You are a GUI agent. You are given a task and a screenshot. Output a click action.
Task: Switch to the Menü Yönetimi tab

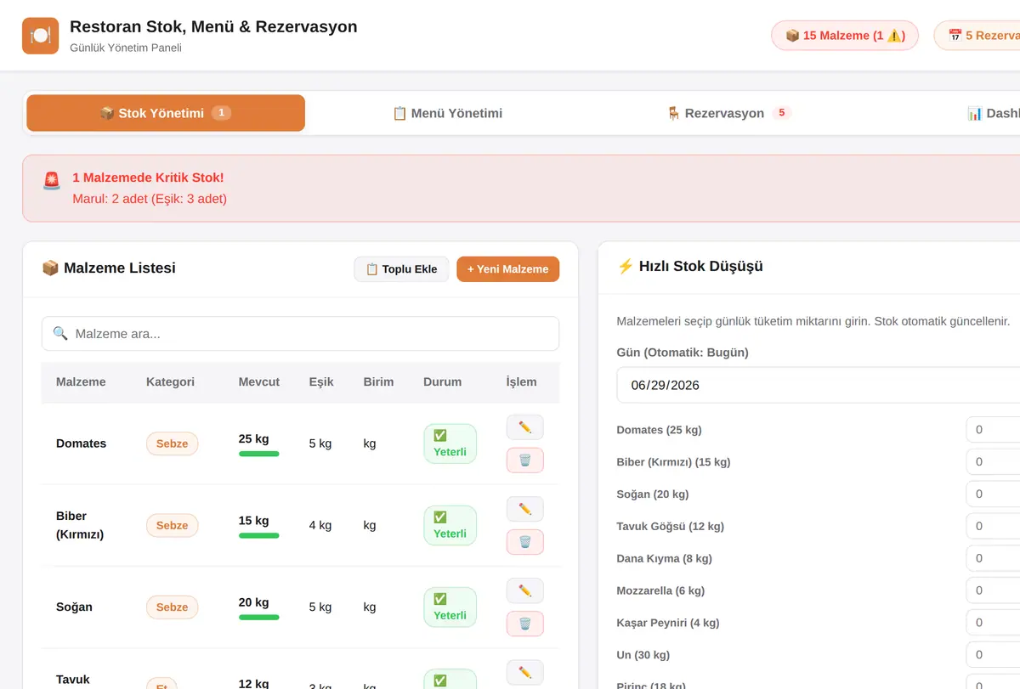(447, 113)
